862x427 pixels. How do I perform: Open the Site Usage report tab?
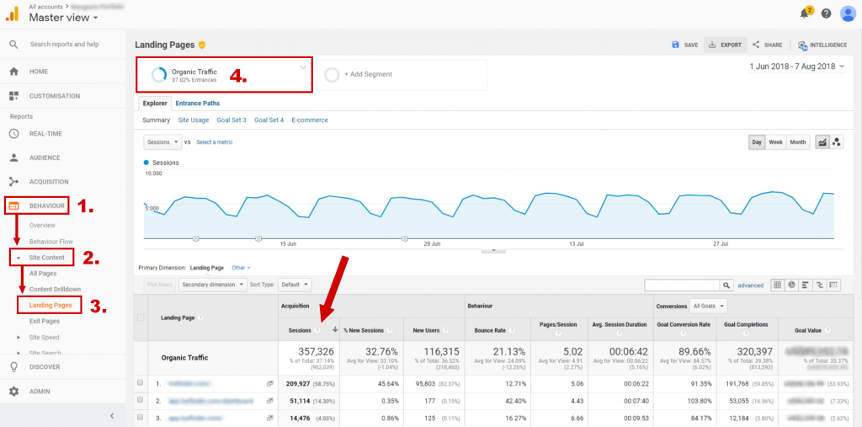tap(194, 120)
